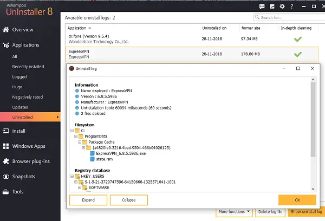This screenshot has height=221, width=325.
Task: Collapse the HKEY_USERS tree node
Action: pyautogui.click(x=72, y=176)
